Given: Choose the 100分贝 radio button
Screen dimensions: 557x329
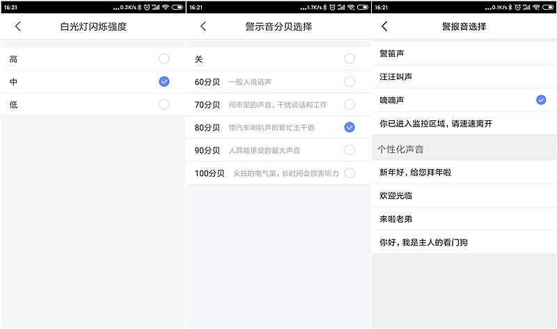Looking at the screenshot, I should (x=349, y=172).
